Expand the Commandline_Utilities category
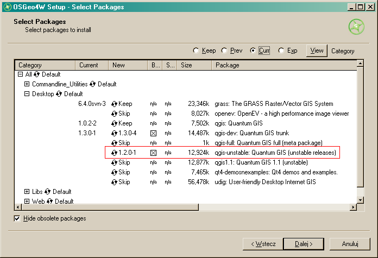The image size is (378, 258). click(27, 84)
